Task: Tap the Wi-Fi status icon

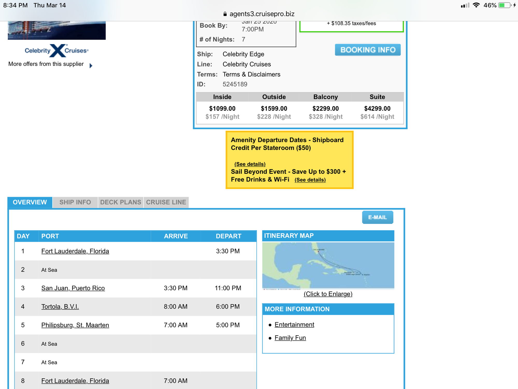Action: pyautogui.click(x=476, y=5)
